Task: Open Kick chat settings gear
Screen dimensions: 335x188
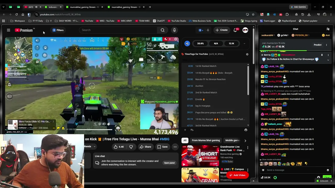Action: point(319,178)
